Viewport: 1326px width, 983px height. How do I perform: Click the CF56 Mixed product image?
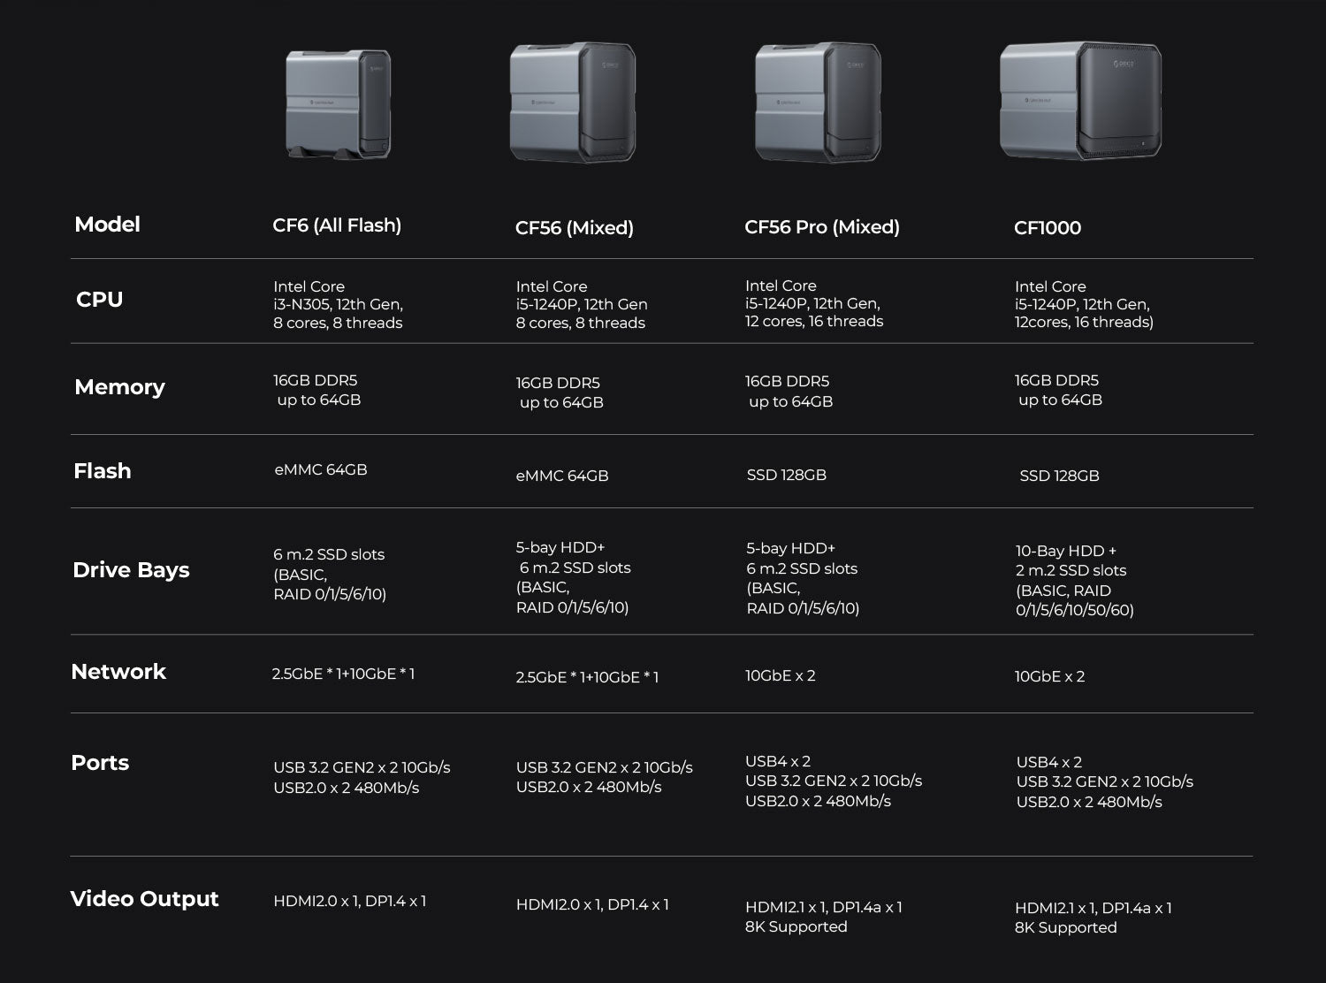(x=573, y=103)
